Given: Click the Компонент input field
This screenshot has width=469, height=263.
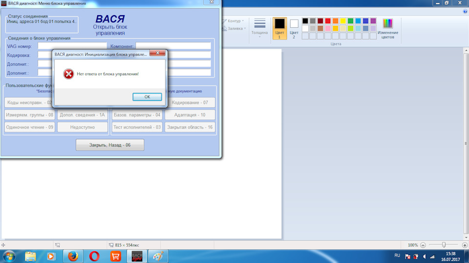Looking at the screenshot, I should (x=173, y=46).
